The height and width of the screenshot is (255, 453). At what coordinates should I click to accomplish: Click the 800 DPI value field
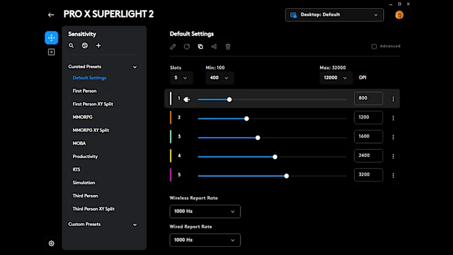point(368,98)
